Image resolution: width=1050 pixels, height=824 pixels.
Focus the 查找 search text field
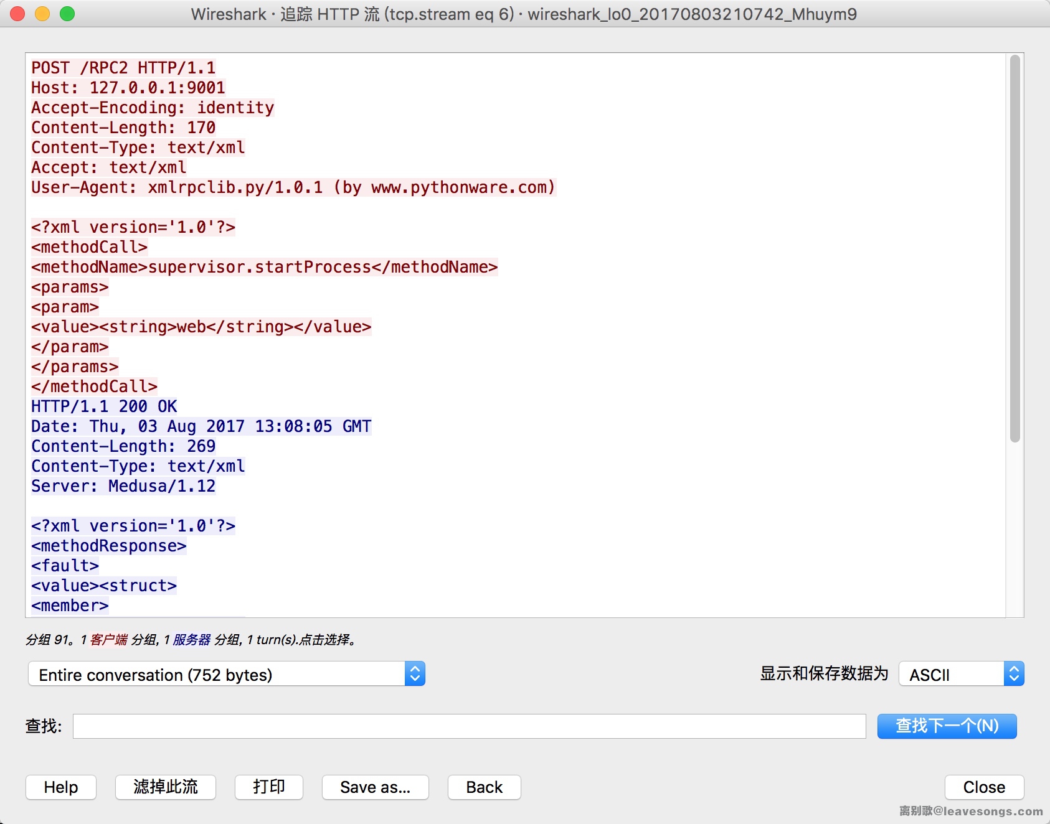click(x=469, y=726)
